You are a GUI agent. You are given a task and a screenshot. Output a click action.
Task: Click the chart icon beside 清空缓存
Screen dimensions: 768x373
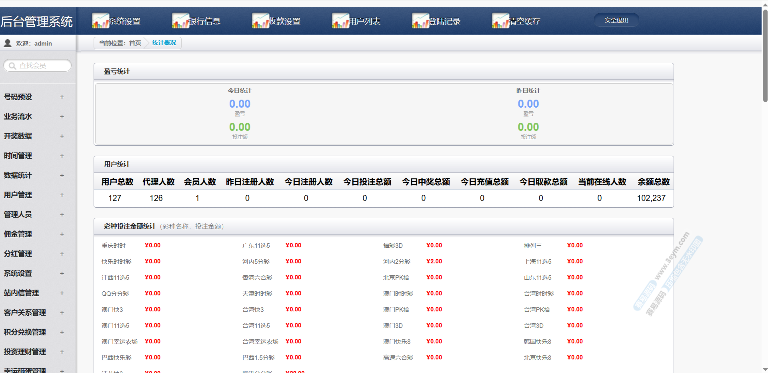(x=500, y=21)
